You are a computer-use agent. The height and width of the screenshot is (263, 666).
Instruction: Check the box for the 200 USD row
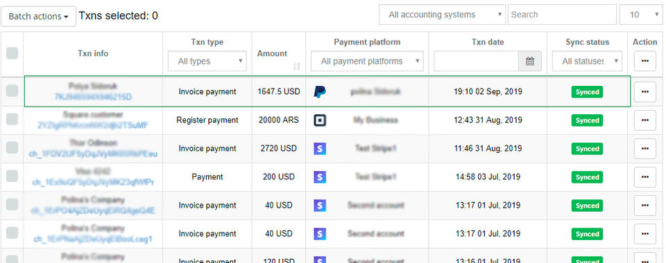12,176
